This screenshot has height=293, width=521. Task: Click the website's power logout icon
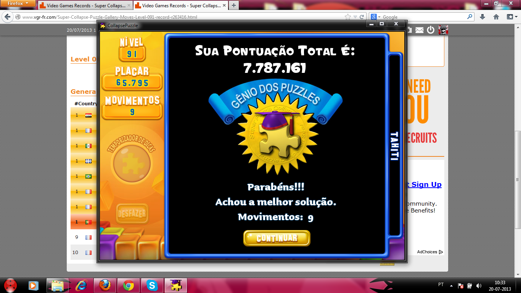tap(431, 30)
